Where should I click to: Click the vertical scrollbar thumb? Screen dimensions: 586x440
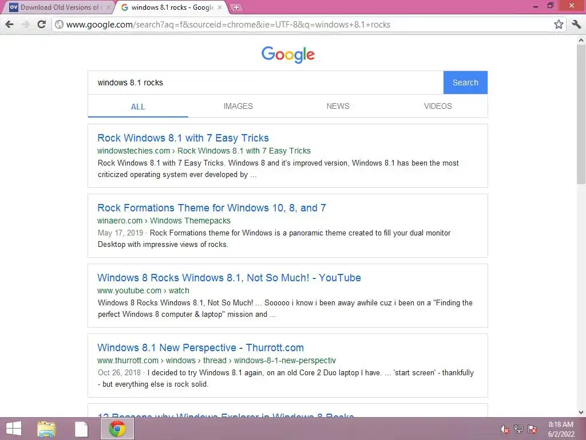(581, 114)
